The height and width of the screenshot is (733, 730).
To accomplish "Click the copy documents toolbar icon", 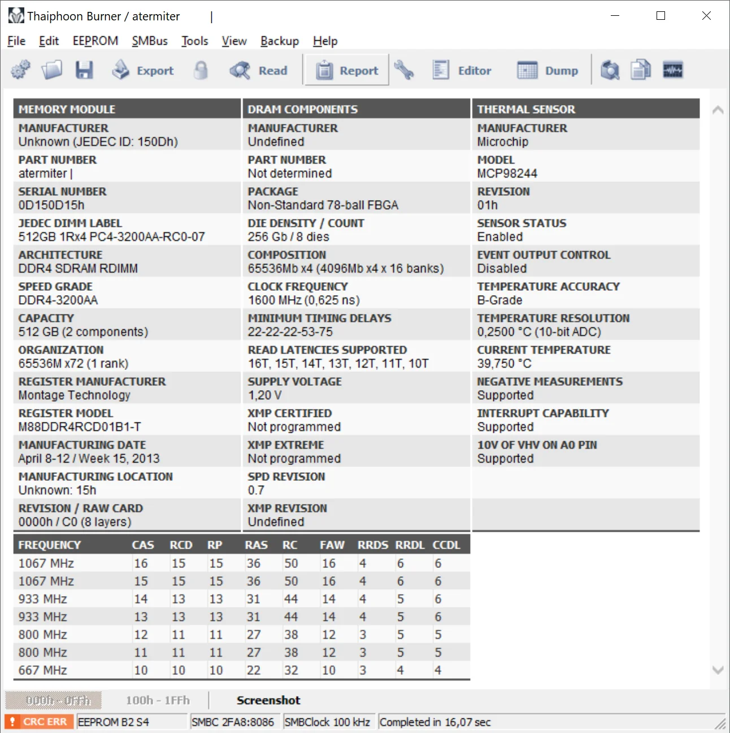I will pos(641,70).
